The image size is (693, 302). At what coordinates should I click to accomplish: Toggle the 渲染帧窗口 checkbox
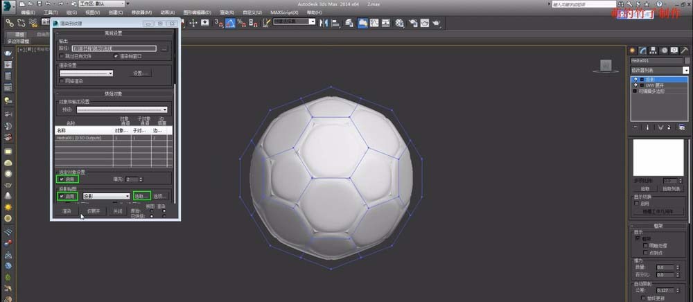click(x=116, y=56)
